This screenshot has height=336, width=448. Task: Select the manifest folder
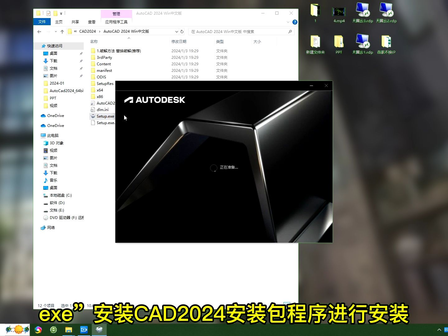104,70
